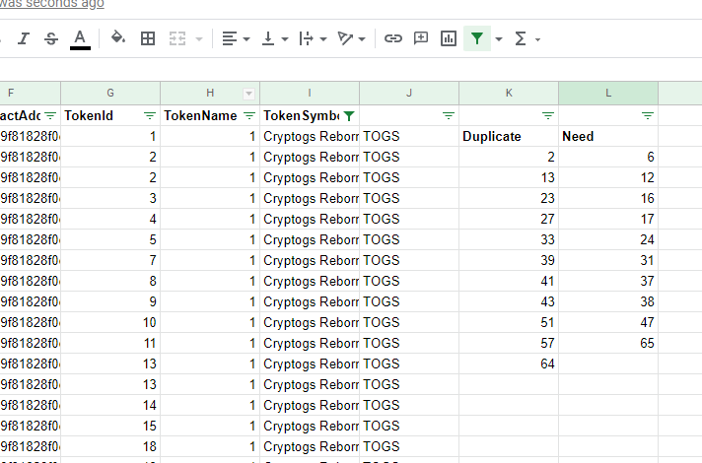The height and width of the screenshot is (463, 702).
Task: Open text rotation dropdown
Action: tap(351, 39)
